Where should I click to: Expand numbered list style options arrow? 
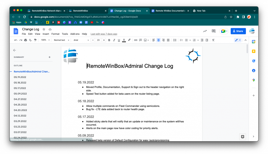(198, 40)
